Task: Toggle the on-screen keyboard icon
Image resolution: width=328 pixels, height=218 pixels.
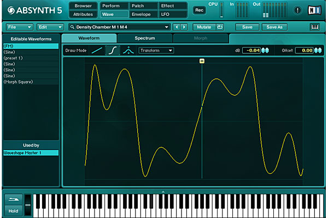Action: (315, 27)
